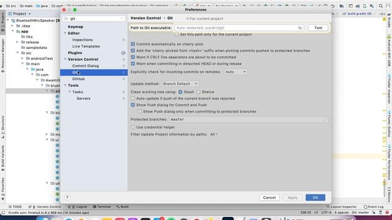Click the Plugins update badge
The height and width of the screenshot is (220, 392).
point(123,53)
